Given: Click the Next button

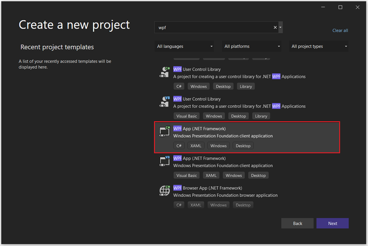Looking at the screenshot, I should (x=332, y=223).
